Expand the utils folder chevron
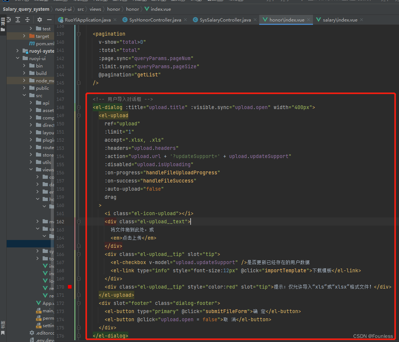 (x=31, y=162)
